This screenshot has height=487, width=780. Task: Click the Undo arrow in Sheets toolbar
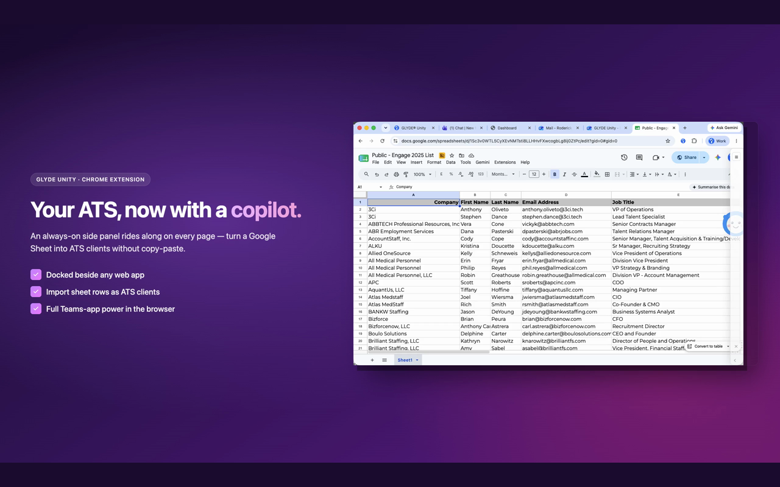pos(377,174)
